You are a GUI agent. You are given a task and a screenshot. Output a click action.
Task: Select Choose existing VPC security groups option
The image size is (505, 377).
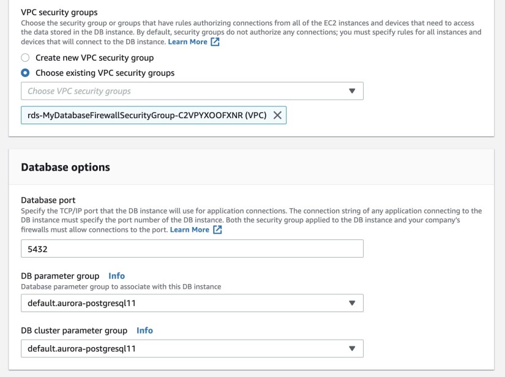coord(25,73)
